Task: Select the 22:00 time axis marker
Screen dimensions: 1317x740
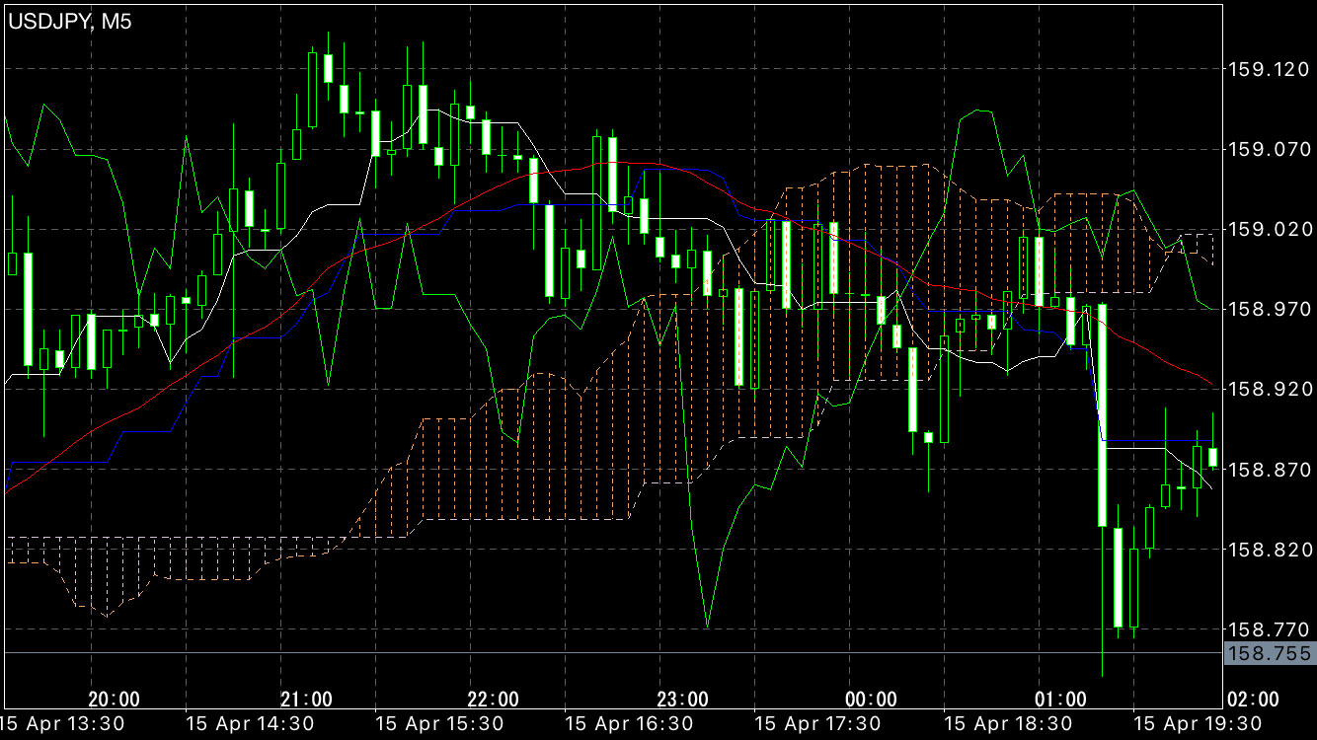Action: 493,700
